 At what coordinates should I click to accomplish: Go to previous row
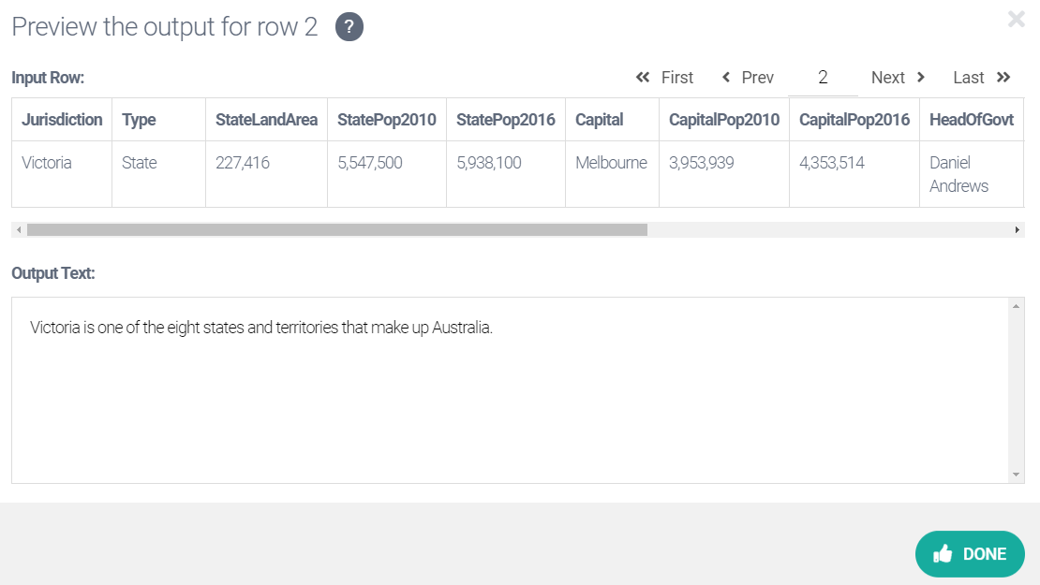click(x=748, y=78)
